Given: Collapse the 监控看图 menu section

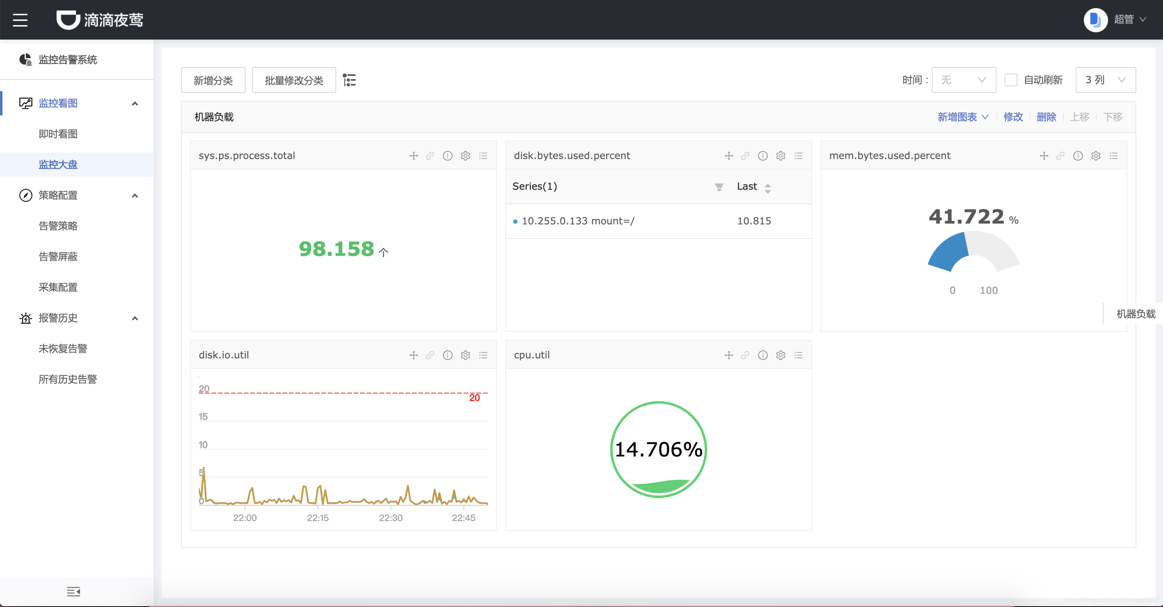Looking at the screenshot, I should (135, 103).
